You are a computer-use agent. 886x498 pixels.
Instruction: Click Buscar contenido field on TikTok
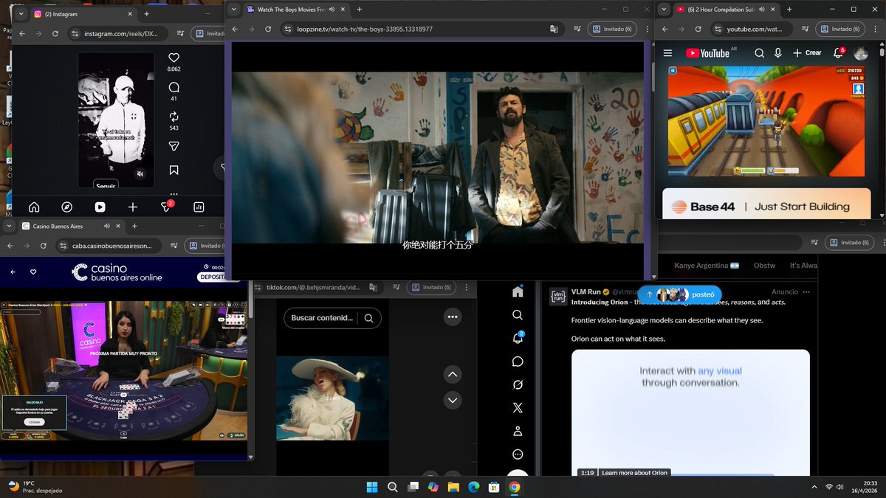(x=322, y=318)
